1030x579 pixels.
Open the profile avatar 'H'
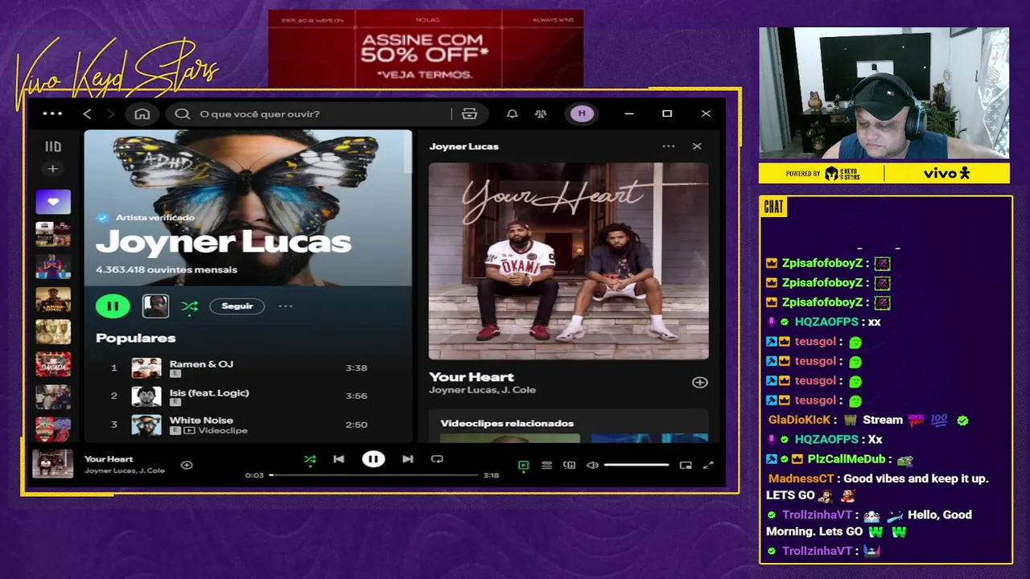coord(582,114)
